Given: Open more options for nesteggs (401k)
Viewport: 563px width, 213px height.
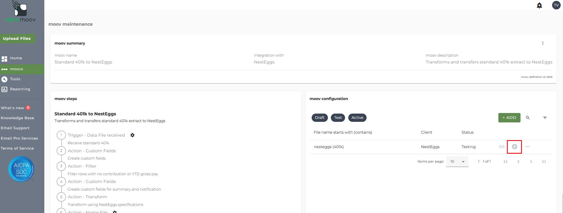Looking at the screenshot, I should point(527,147).
